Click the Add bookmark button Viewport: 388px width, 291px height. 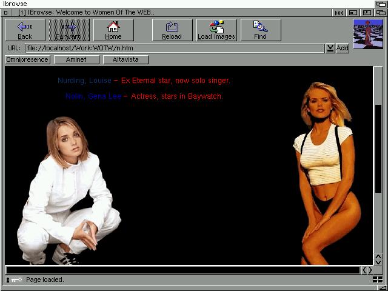[x=343, y=48]
